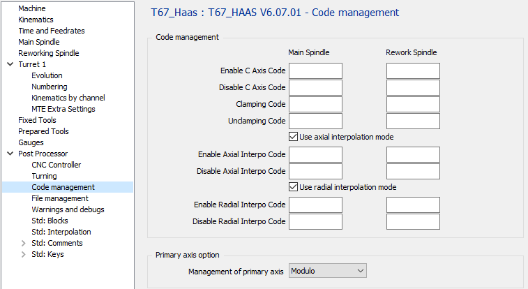Click Main Spindle Enable Axial Interpo field
The width and height of the screenshot is (528, 289).
tap(315, 154)
